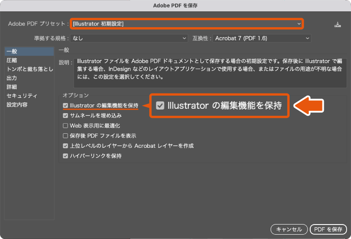Open the 互換性 Acrobat 7 dropdown
Image resolution: width=351 pixels, height=239 pixels.
pyautogui.click(x=261, y=38)
